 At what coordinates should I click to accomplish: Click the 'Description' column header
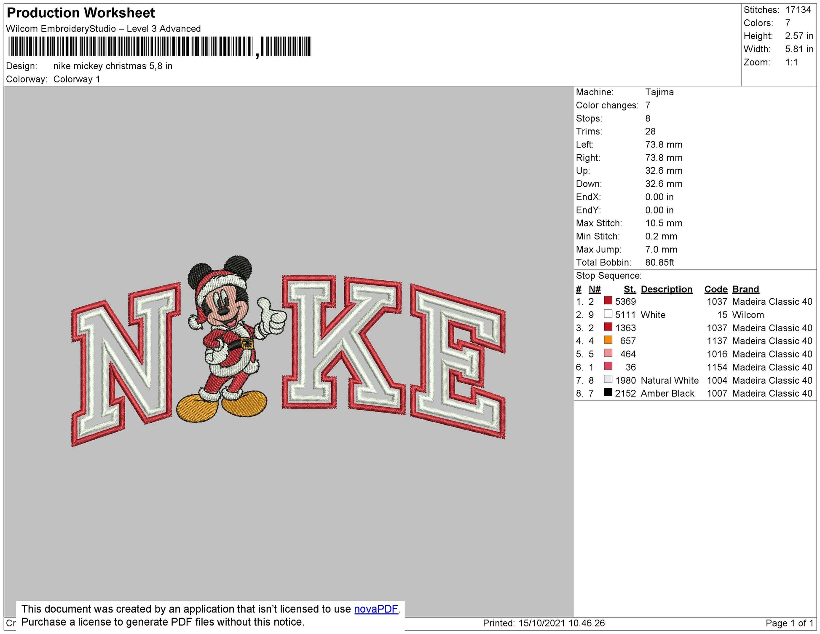coord(667,289)
